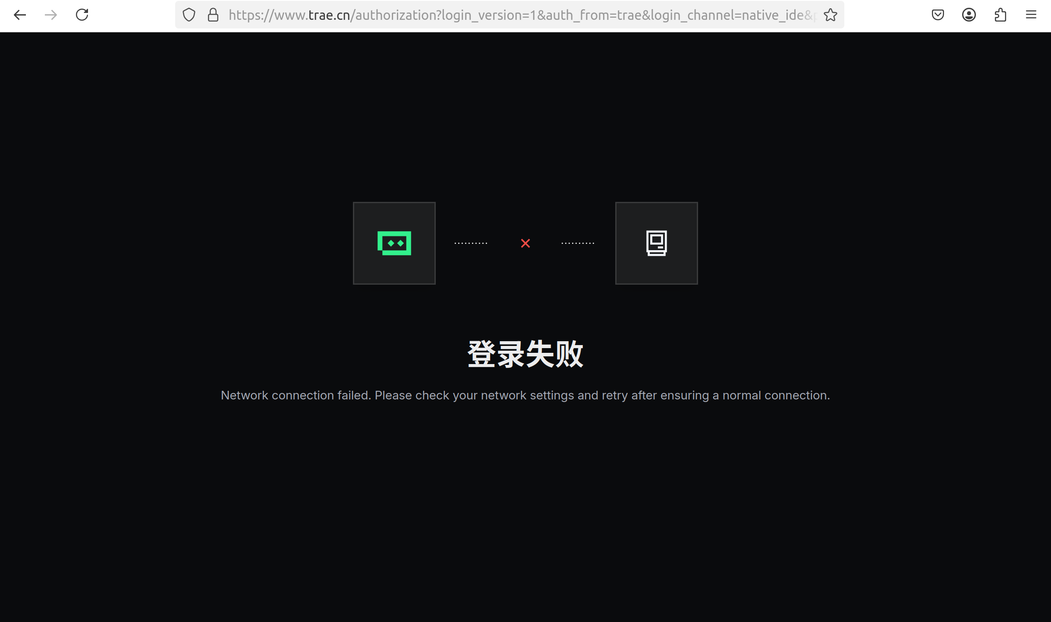Open the hamburger application menu
The width and height of the screenshot is (1051, 622).
(x=1031, y=15)
